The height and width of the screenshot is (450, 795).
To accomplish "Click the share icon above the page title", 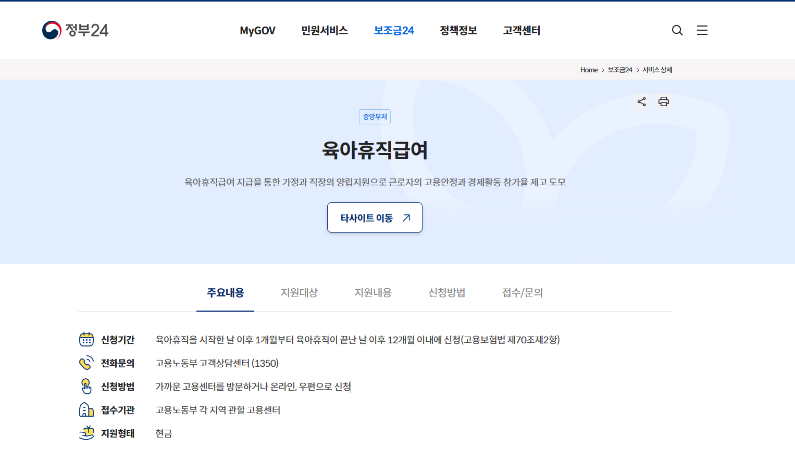I will (641, 101).
